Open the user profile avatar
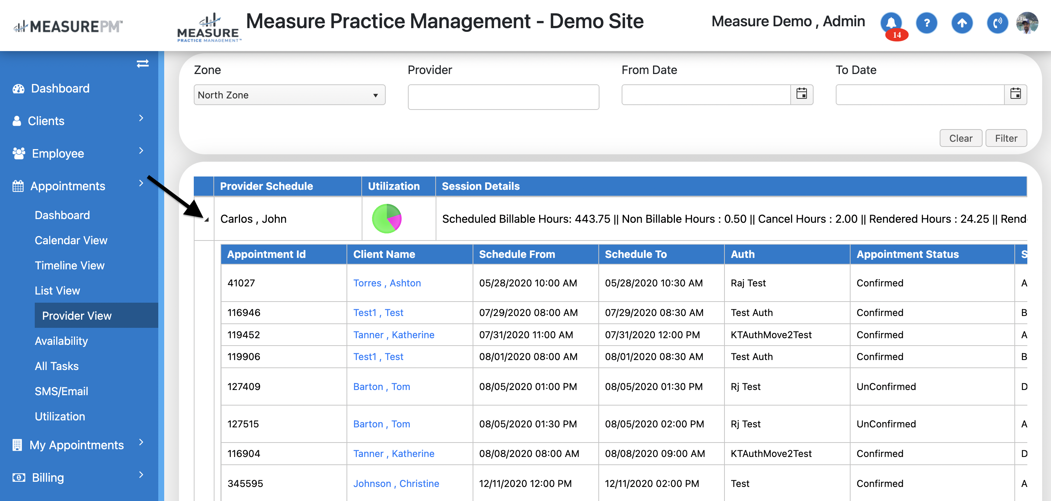1051x501 pixels. (x=1027, y=23)
